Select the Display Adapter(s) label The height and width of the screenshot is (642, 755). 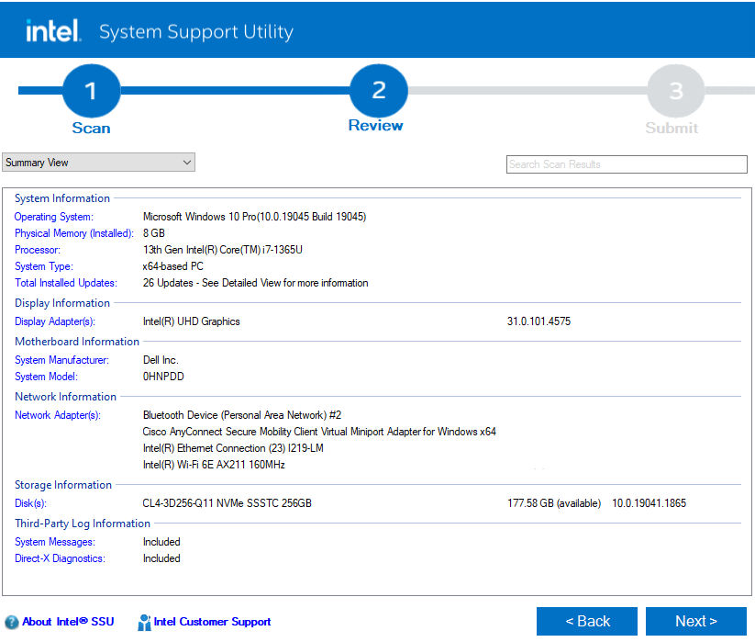(57, 321)
